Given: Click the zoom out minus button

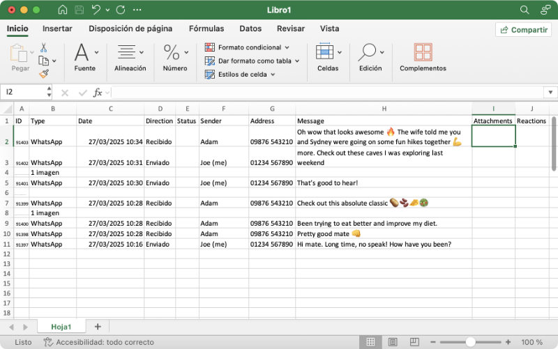Looking at the screenshot, I should pyautogui.click(x=432, y=342).
